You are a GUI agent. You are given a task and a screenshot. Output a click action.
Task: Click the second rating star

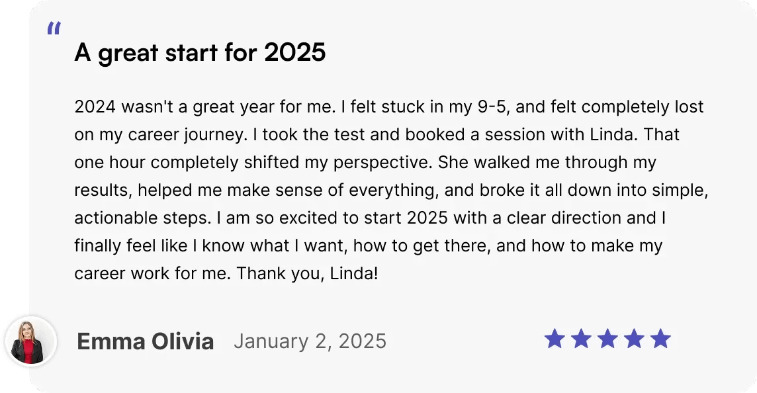(x=581, y=339)
